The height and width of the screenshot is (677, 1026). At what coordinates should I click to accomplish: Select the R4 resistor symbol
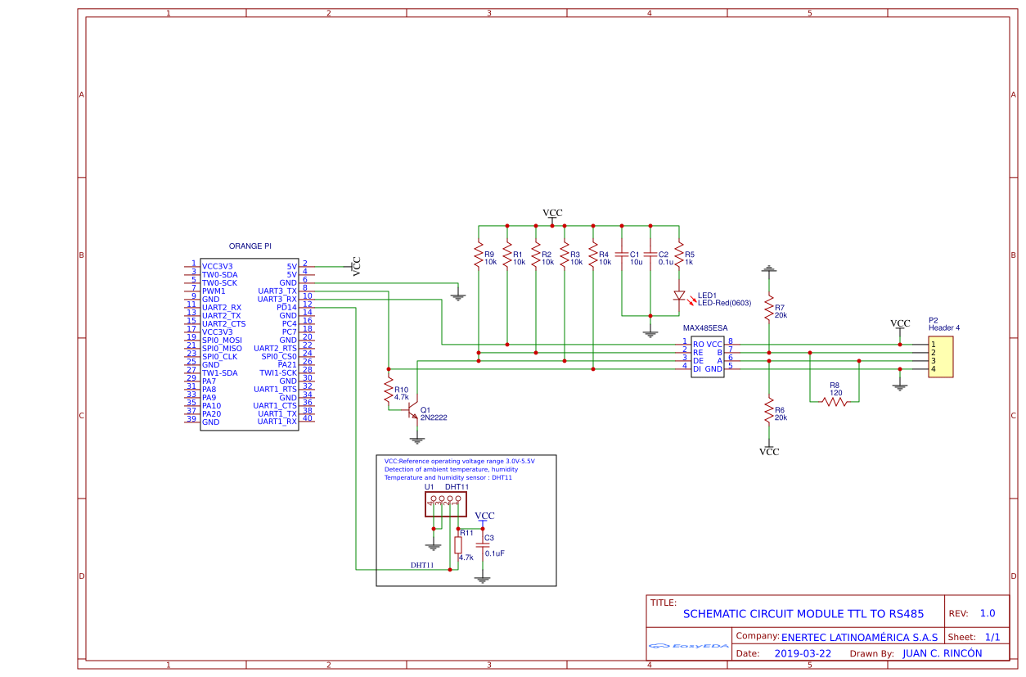click(593, 255)
